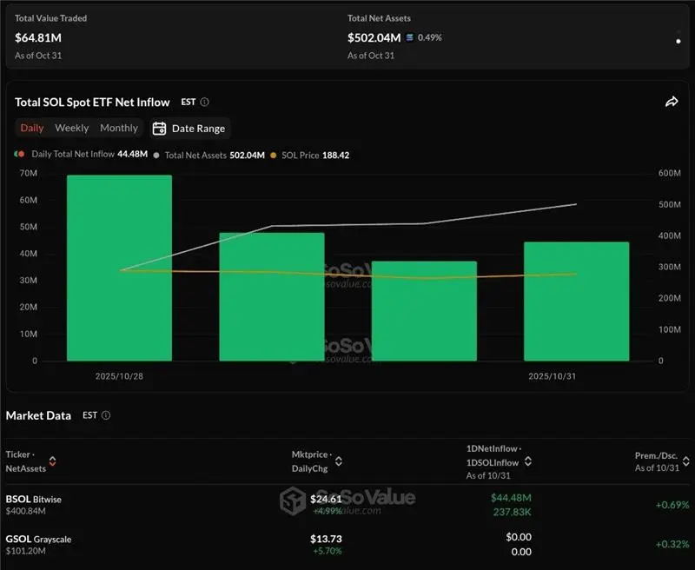Select the Daily tab
Image resolution: width=695 pixels, height=570 pixels.
click(x=32, y=128)
